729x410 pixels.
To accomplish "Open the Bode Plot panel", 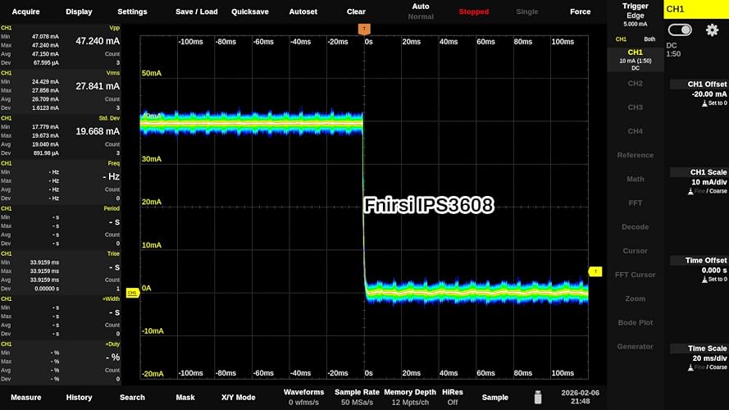I will click(x=635, y=322).
